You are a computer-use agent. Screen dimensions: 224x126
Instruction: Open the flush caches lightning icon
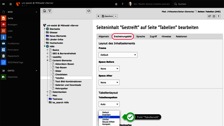[123, 4]
